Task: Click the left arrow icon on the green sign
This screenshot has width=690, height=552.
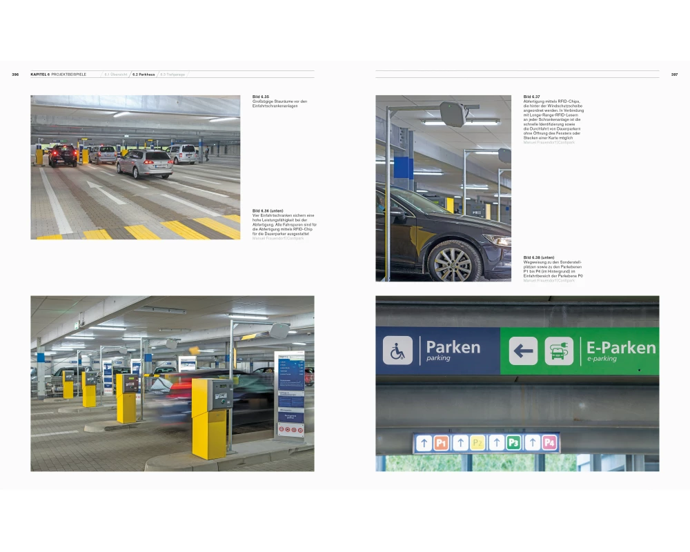Action: 523,351
